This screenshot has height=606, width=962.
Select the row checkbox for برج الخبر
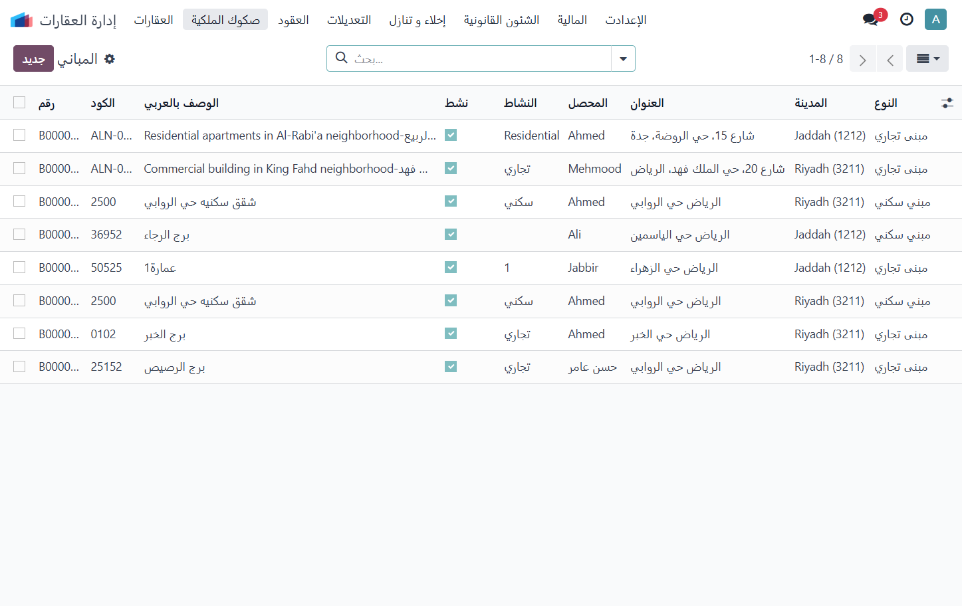[x=19, y=334]
